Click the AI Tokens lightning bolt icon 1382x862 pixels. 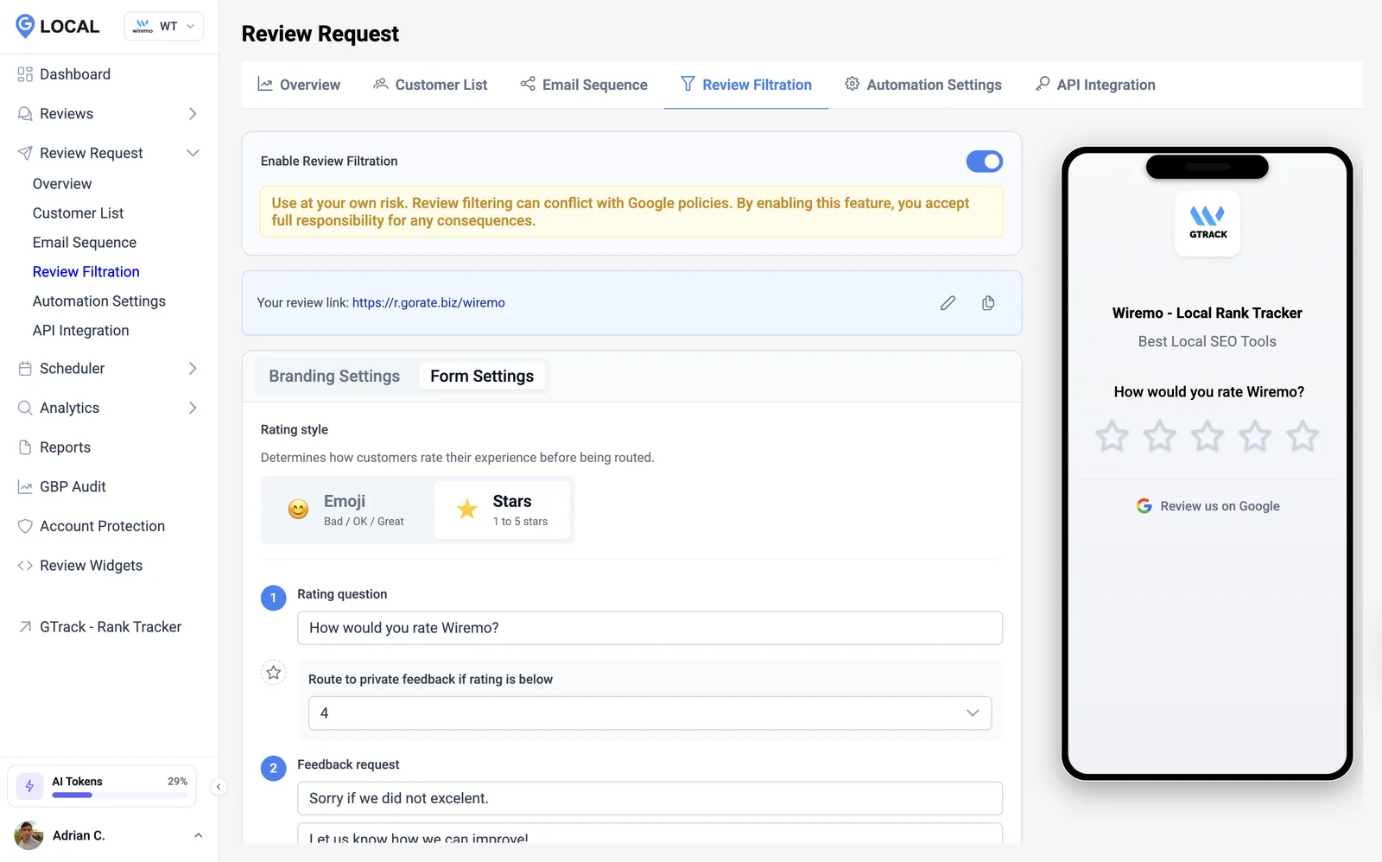(x=30, y=786)
